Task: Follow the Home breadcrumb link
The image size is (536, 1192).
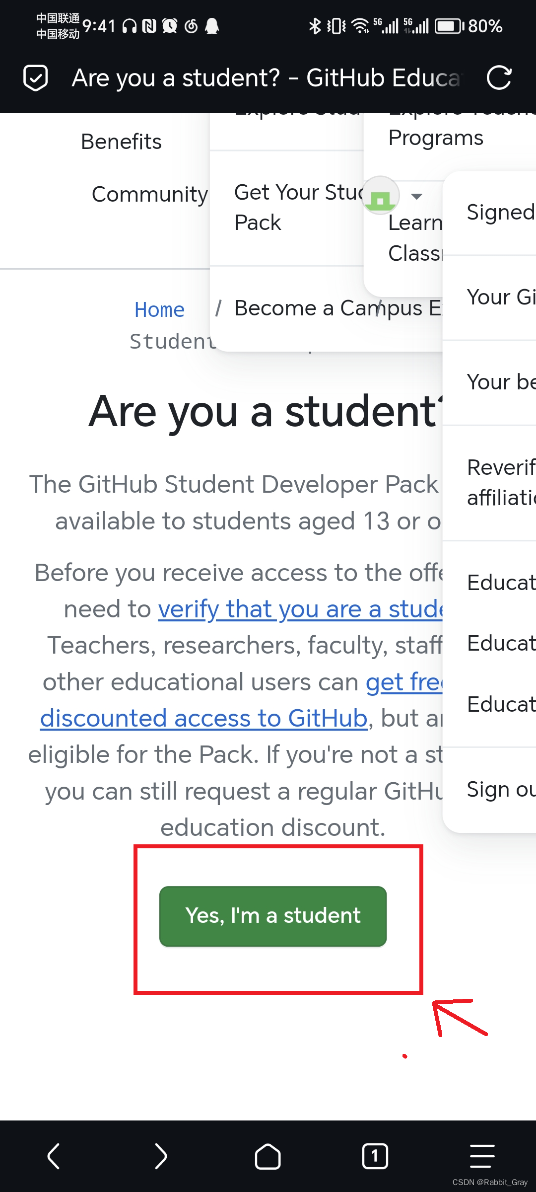Action: pos(159,310)
